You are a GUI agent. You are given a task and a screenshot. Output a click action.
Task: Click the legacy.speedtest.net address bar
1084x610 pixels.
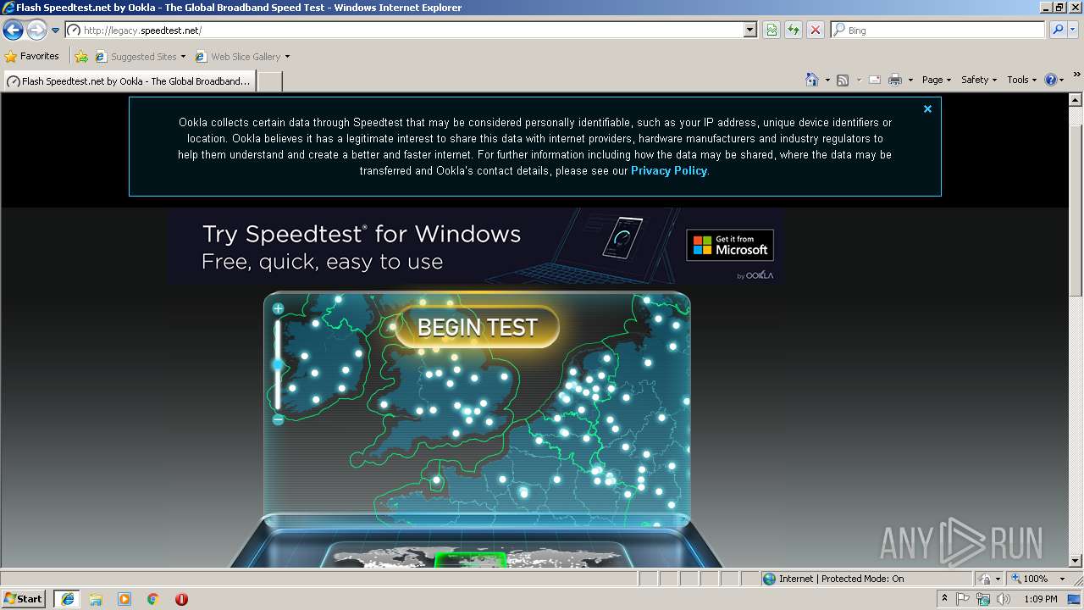[x=404, y=30]
